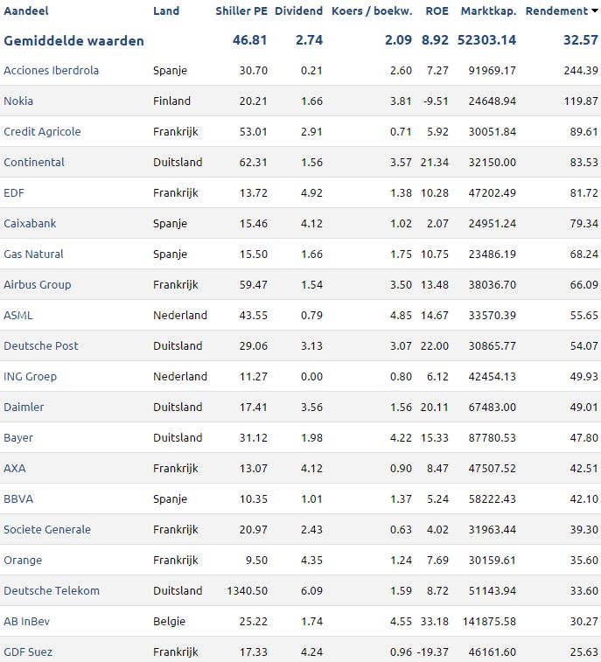Click the ROE column header
This screenshot has height=662, width=601.
pyautogui.click(x=437, y=11)
